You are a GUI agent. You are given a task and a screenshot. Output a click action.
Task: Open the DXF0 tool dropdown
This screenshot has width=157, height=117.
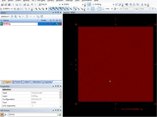[83, 4]
